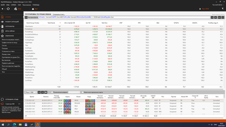Click Holdem Manager orange taskbar icon

coord(37,124)
